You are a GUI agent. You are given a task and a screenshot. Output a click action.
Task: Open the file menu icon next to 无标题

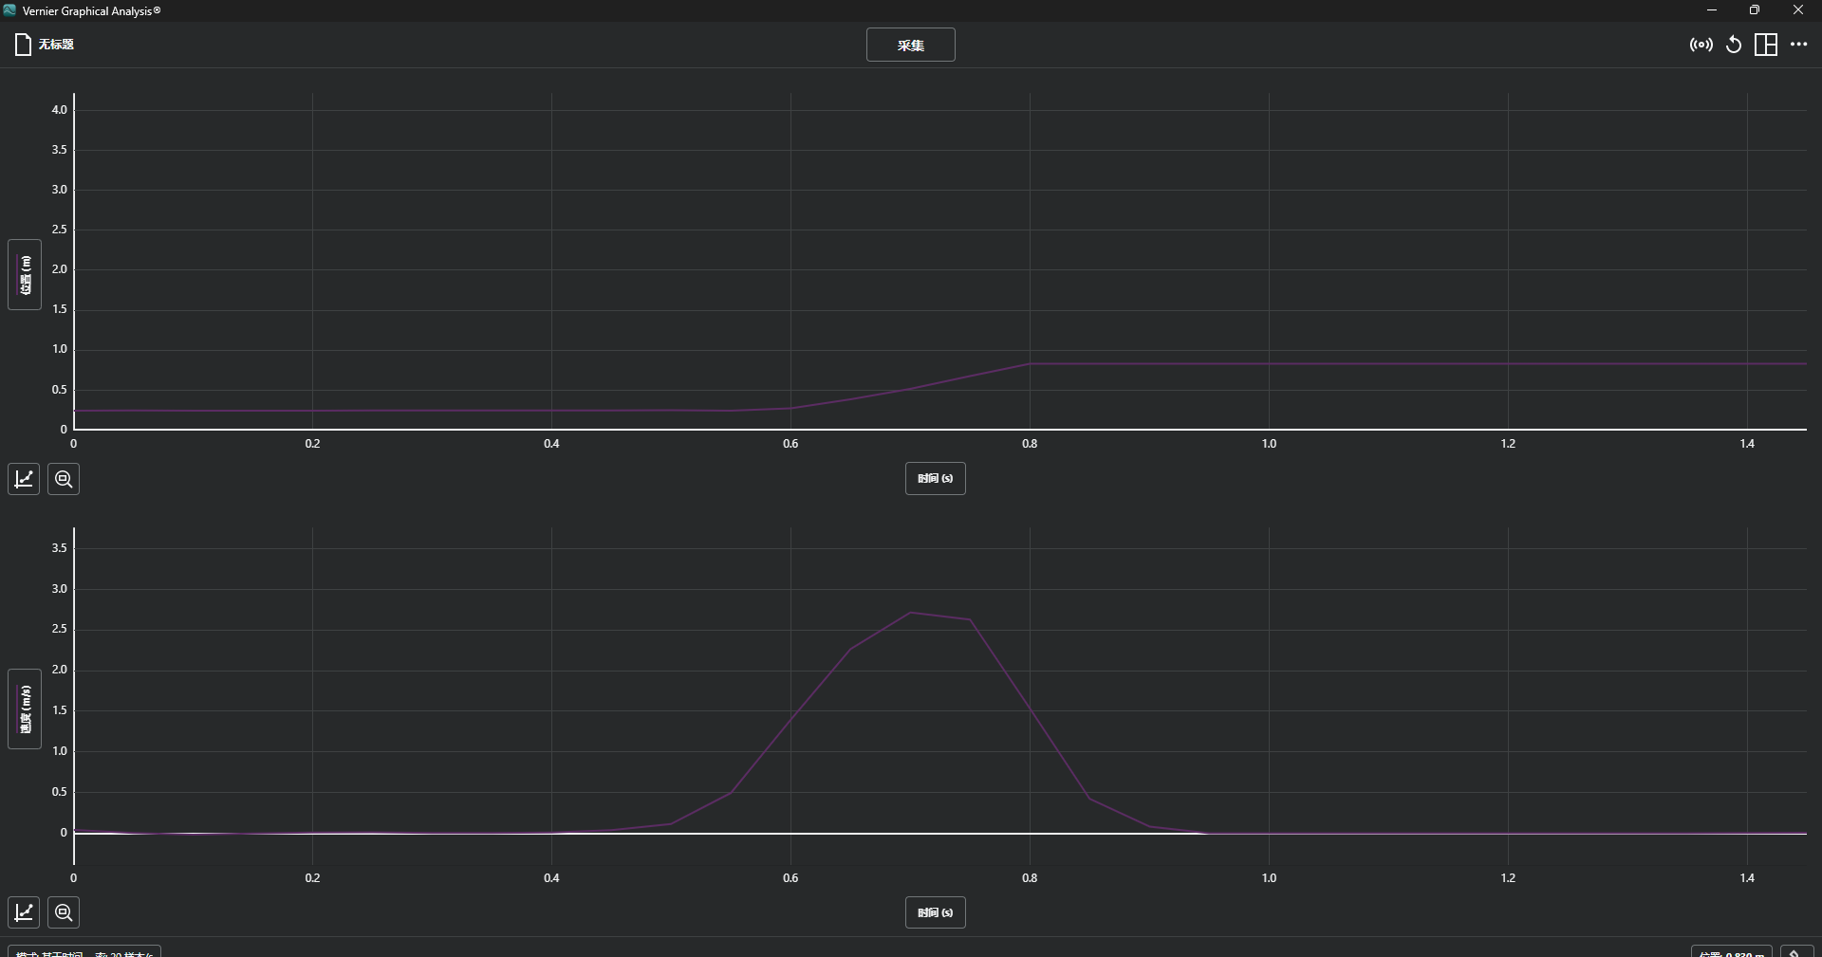click(23, 45)
